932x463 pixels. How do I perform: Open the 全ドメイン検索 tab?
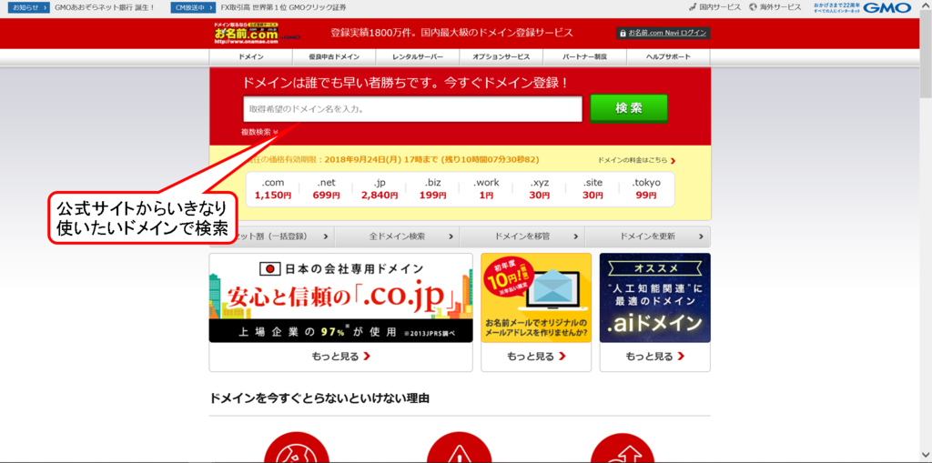(397, 237)
